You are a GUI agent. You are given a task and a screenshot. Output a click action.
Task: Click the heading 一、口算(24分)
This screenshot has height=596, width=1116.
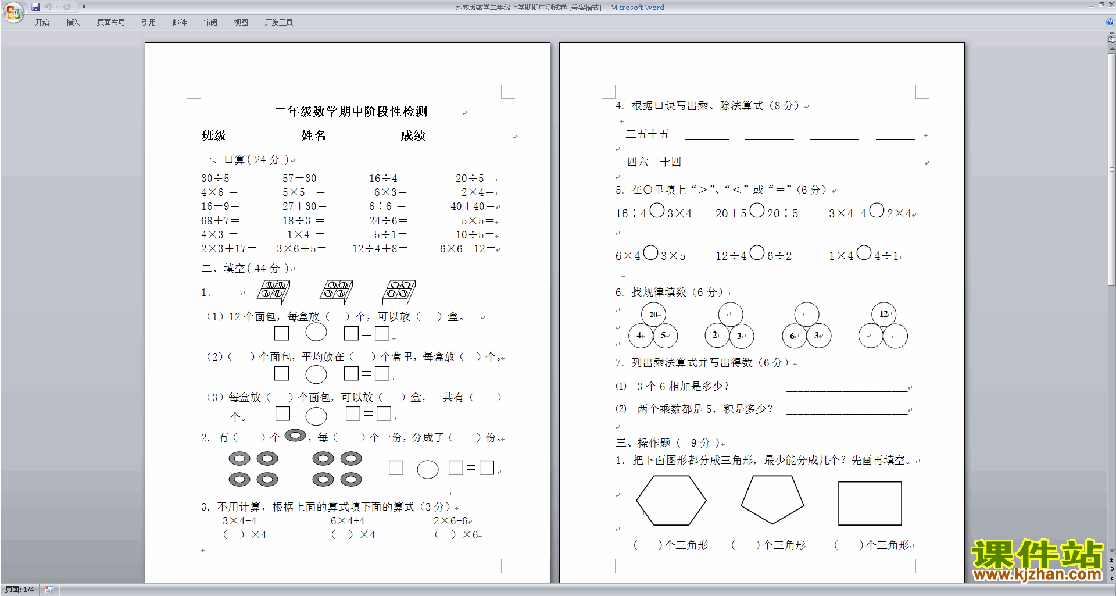click(245, 160)
